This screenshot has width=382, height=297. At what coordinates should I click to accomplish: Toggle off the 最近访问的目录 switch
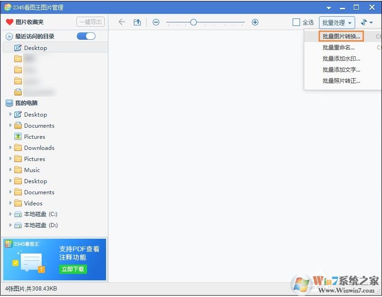coord(86,36)
